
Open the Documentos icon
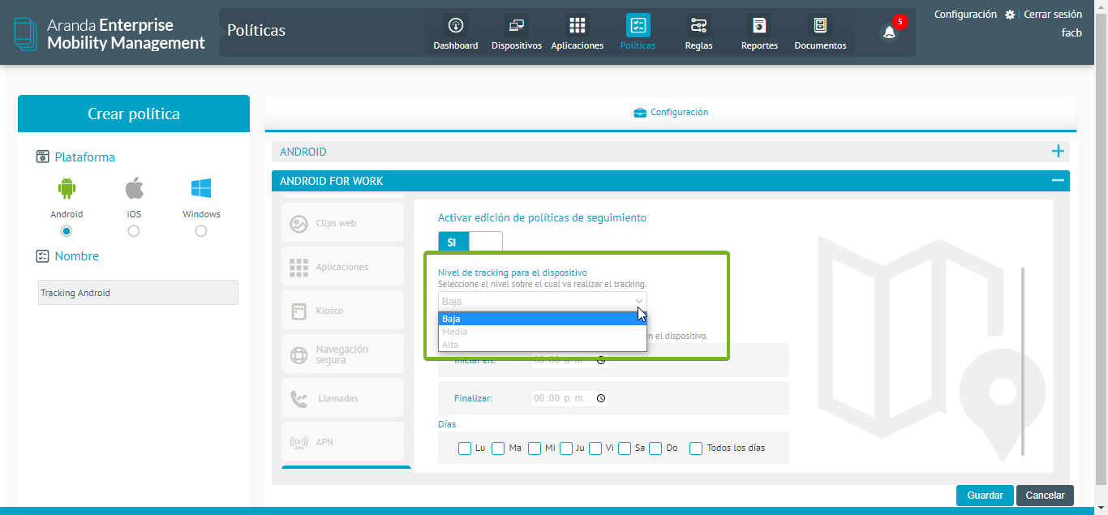coord(820,26)
